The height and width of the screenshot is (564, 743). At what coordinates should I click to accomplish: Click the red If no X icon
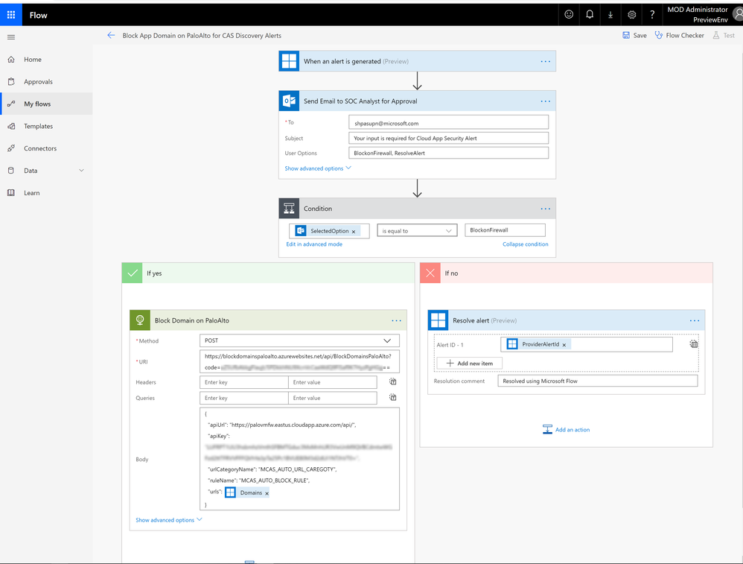(430, 273)
